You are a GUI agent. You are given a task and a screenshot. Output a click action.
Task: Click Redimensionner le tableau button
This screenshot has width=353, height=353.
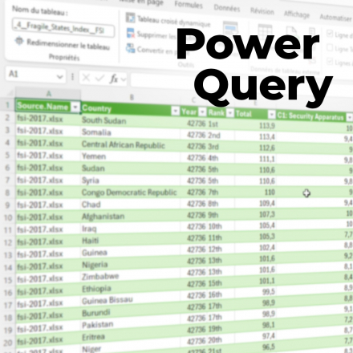63,44
